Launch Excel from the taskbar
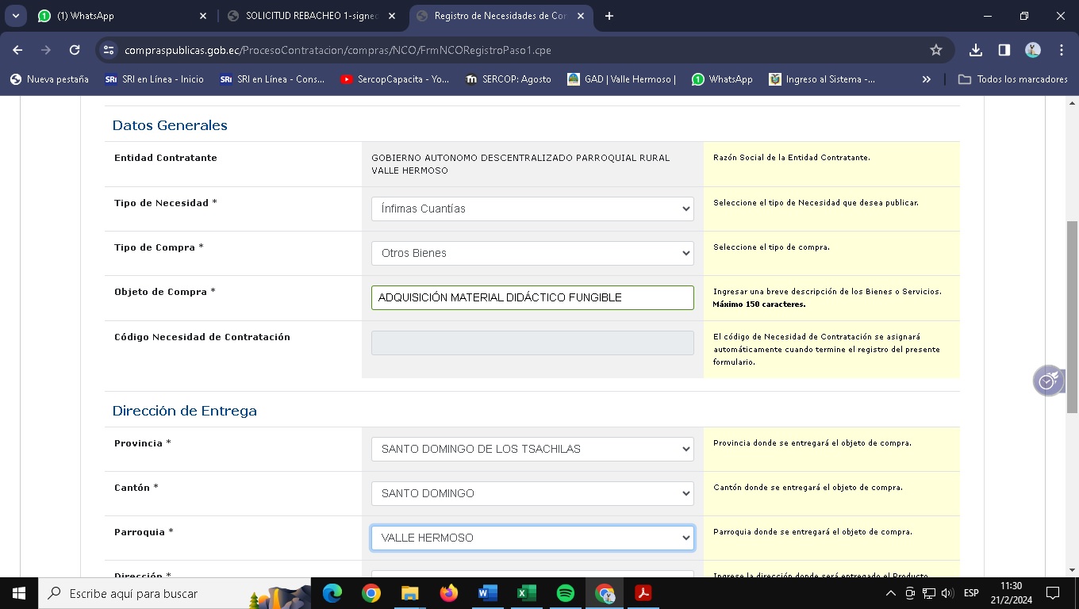The image size is (1079, 609). click(x=527, y=593)
